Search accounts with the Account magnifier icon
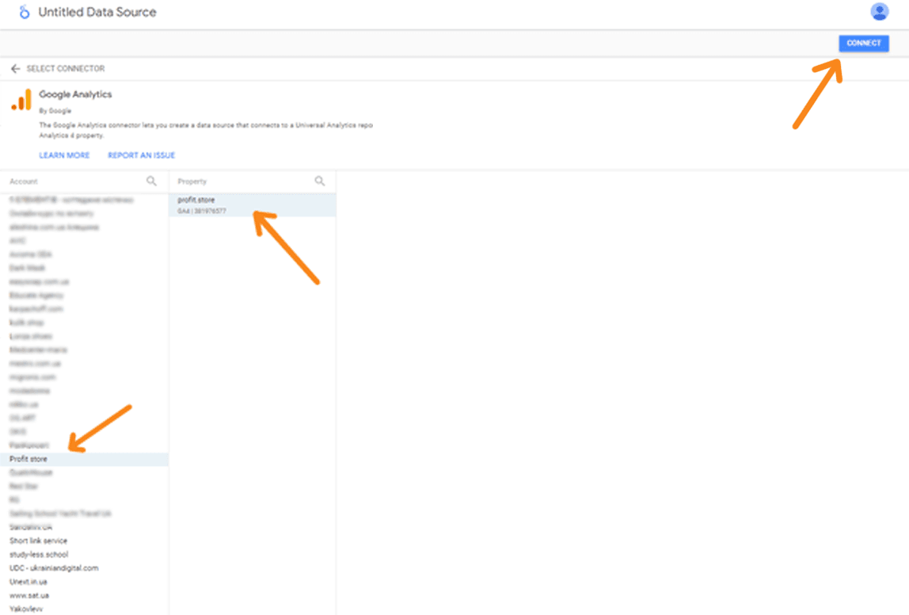This screenshot has height=615, width=909. click(x=151, y=181)
